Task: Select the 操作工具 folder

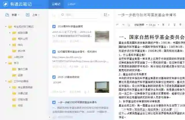Action: point(23,69)
